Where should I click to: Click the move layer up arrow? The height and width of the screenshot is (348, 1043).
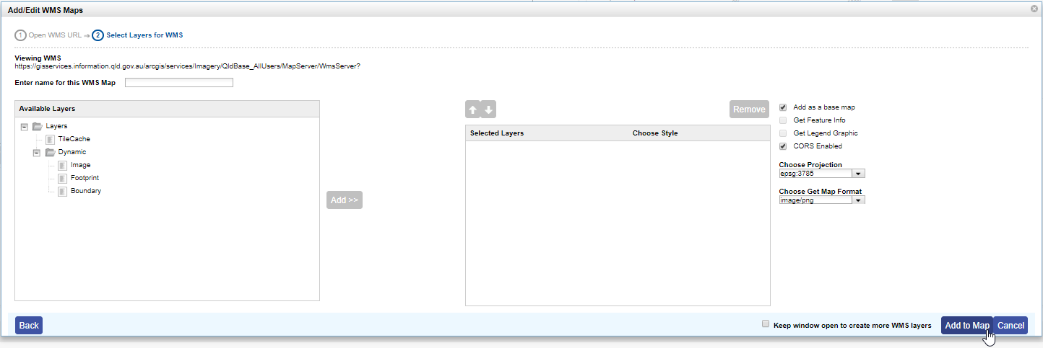(473, 110)
